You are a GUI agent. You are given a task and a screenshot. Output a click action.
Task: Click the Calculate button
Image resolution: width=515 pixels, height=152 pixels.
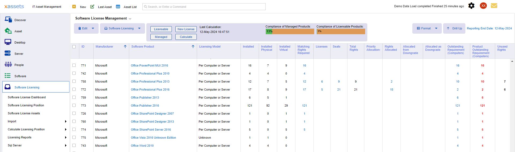coord(186,37)
